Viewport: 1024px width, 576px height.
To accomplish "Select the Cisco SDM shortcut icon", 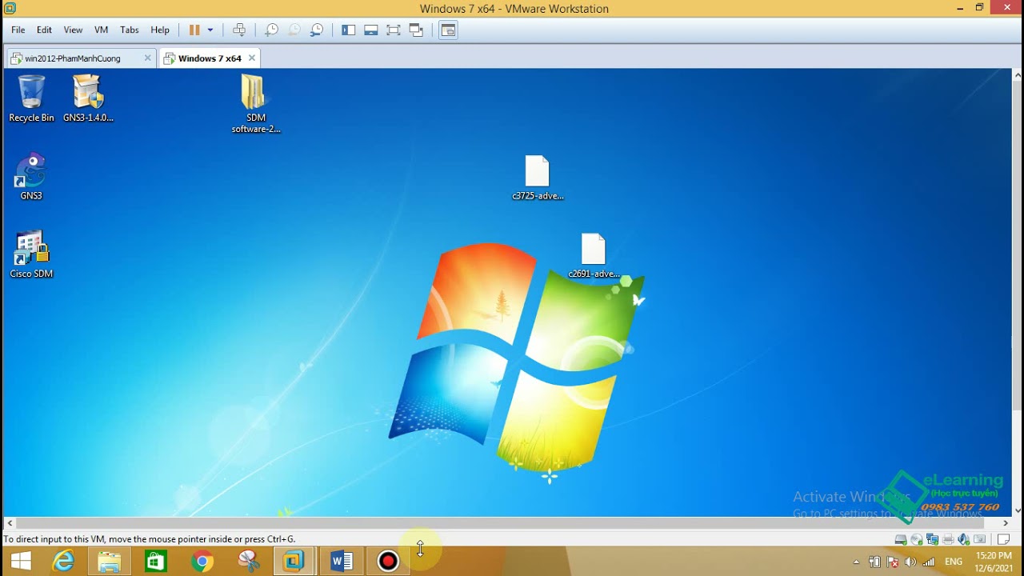I will [x=31, y=255].
